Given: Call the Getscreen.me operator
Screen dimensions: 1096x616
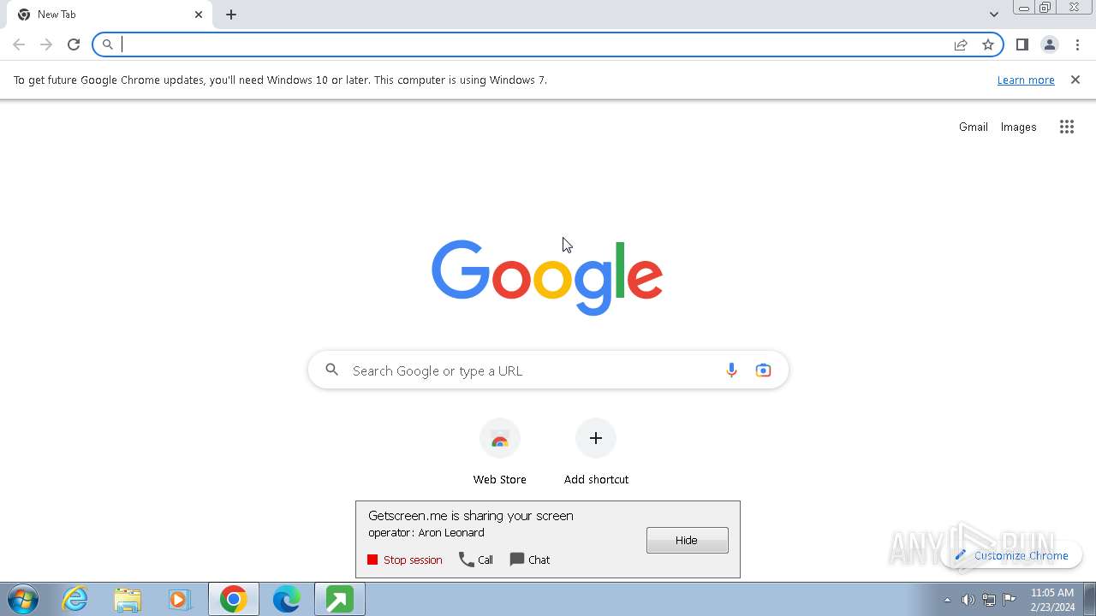Looking at the screenshot, I should tap(476, 560).
